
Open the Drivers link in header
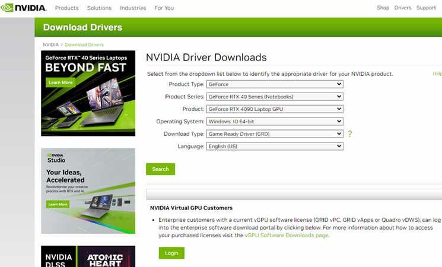[x=402, y=8]
